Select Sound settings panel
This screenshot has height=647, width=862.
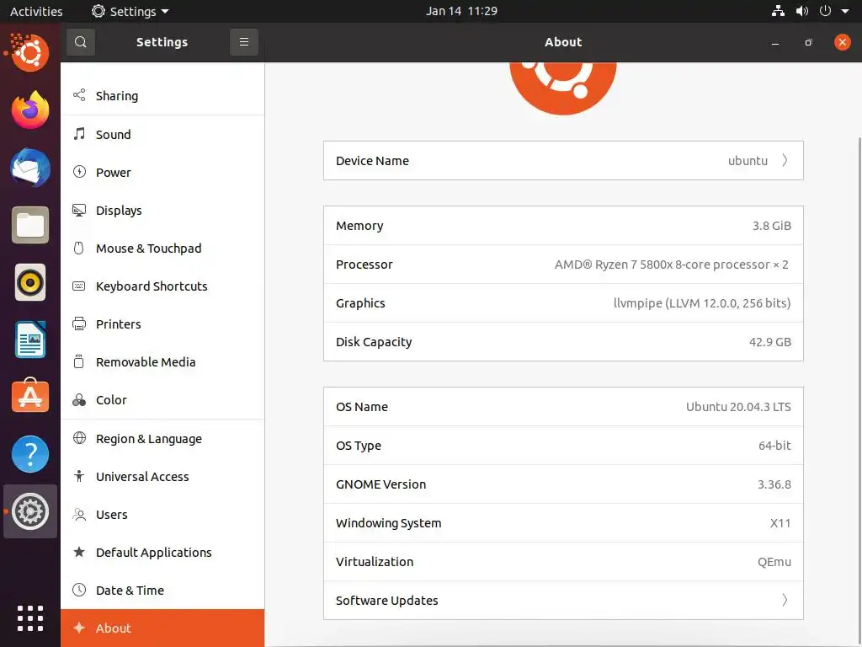[162, 134]
